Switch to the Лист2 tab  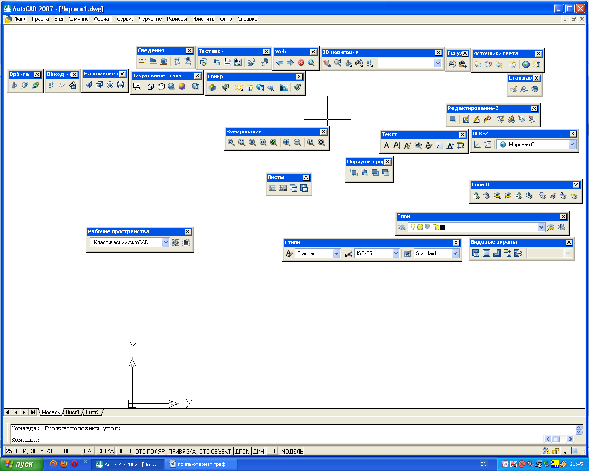click(92, 412)
